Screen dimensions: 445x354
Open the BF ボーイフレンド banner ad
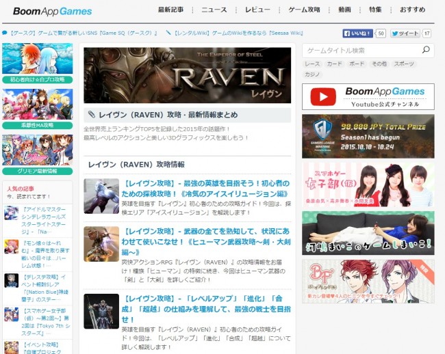(368, 282)
